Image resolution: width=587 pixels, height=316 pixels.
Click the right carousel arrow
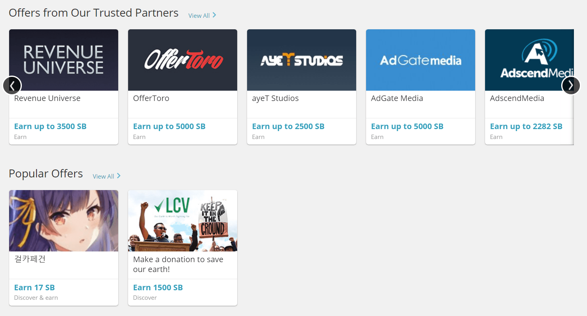pos(571,85)
